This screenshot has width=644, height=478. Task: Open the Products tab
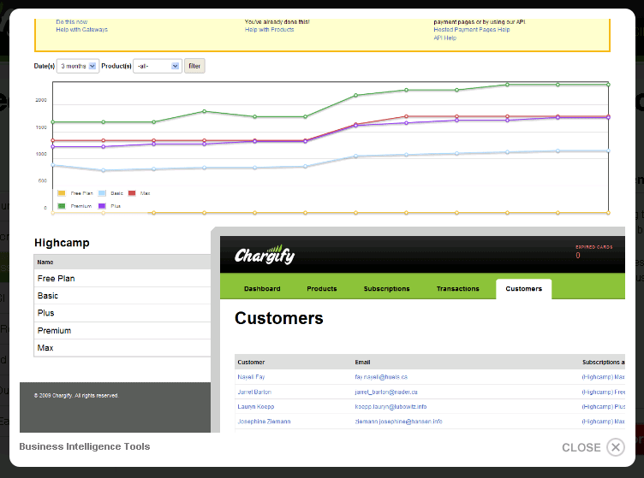322,289
